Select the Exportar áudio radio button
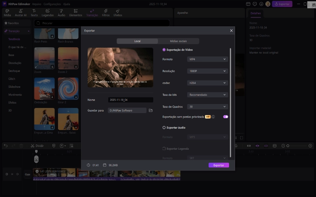 (164, 128)
